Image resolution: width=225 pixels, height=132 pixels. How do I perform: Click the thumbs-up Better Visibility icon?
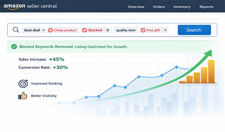(x=22, y=96)
